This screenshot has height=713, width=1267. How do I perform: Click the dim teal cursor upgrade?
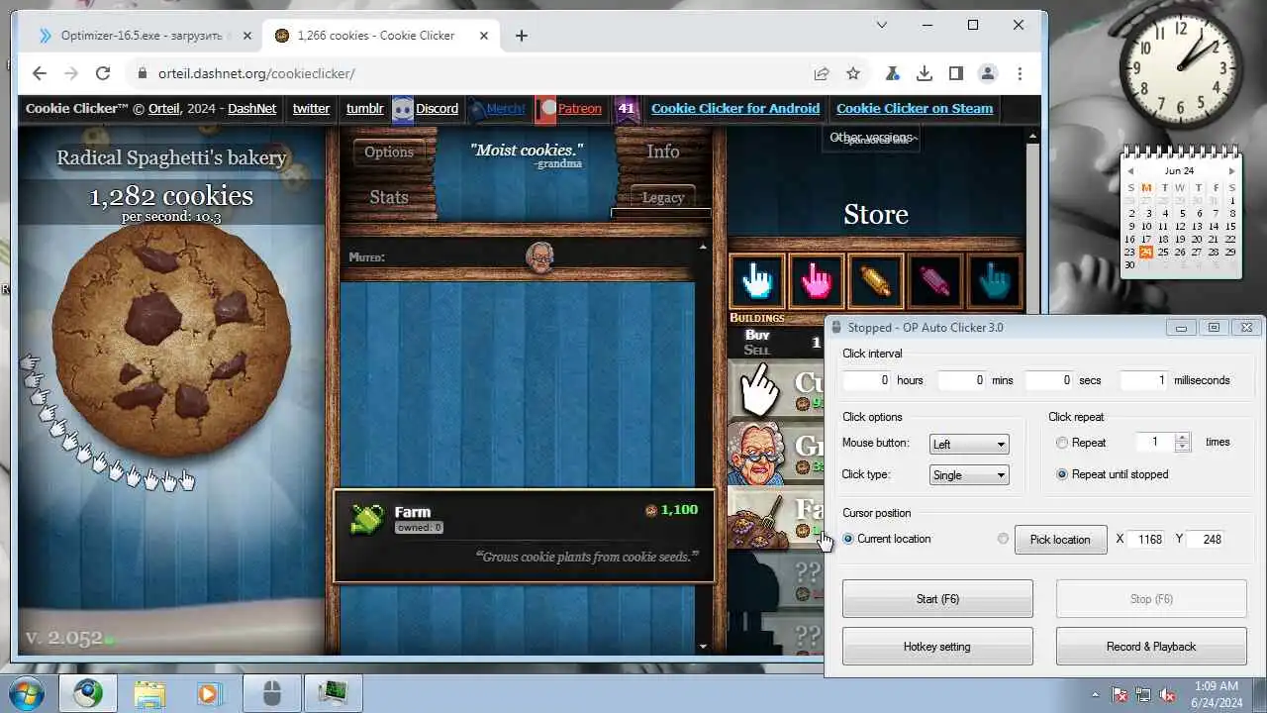(x=994, y=281)
